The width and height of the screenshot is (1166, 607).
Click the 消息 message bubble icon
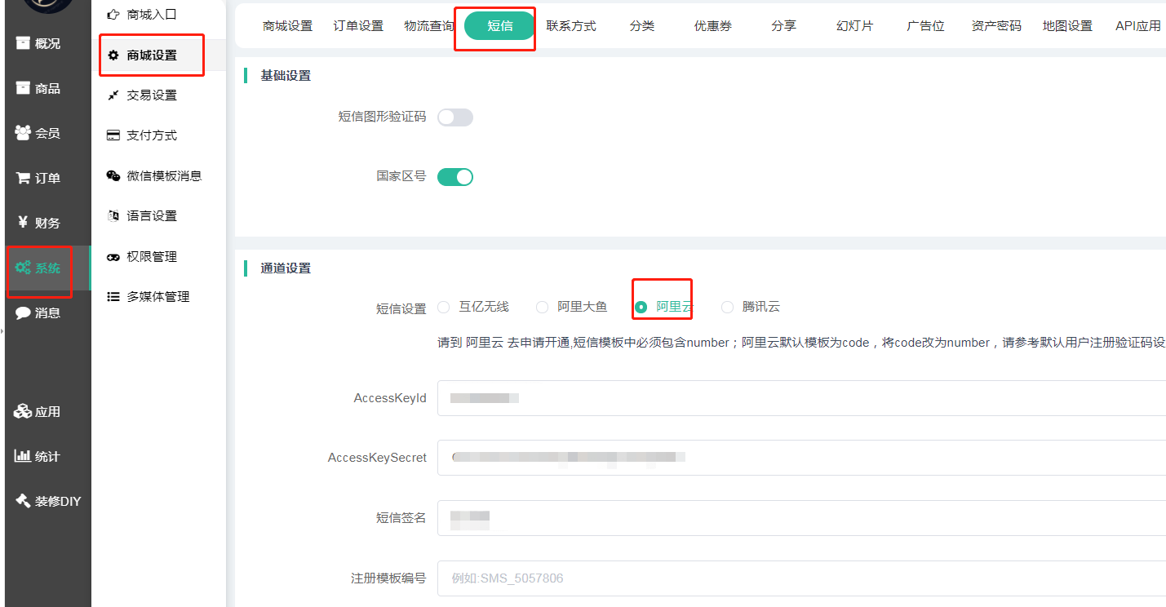[x=23, y=312]
